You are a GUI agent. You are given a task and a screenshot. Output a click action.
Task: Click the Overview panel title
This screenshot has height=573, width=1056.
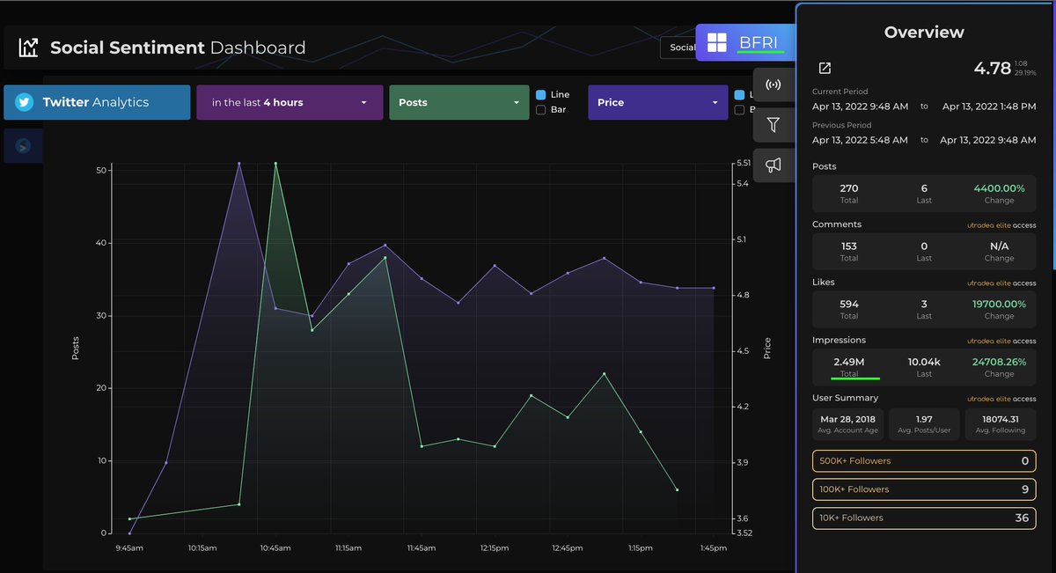pos(924,32)
